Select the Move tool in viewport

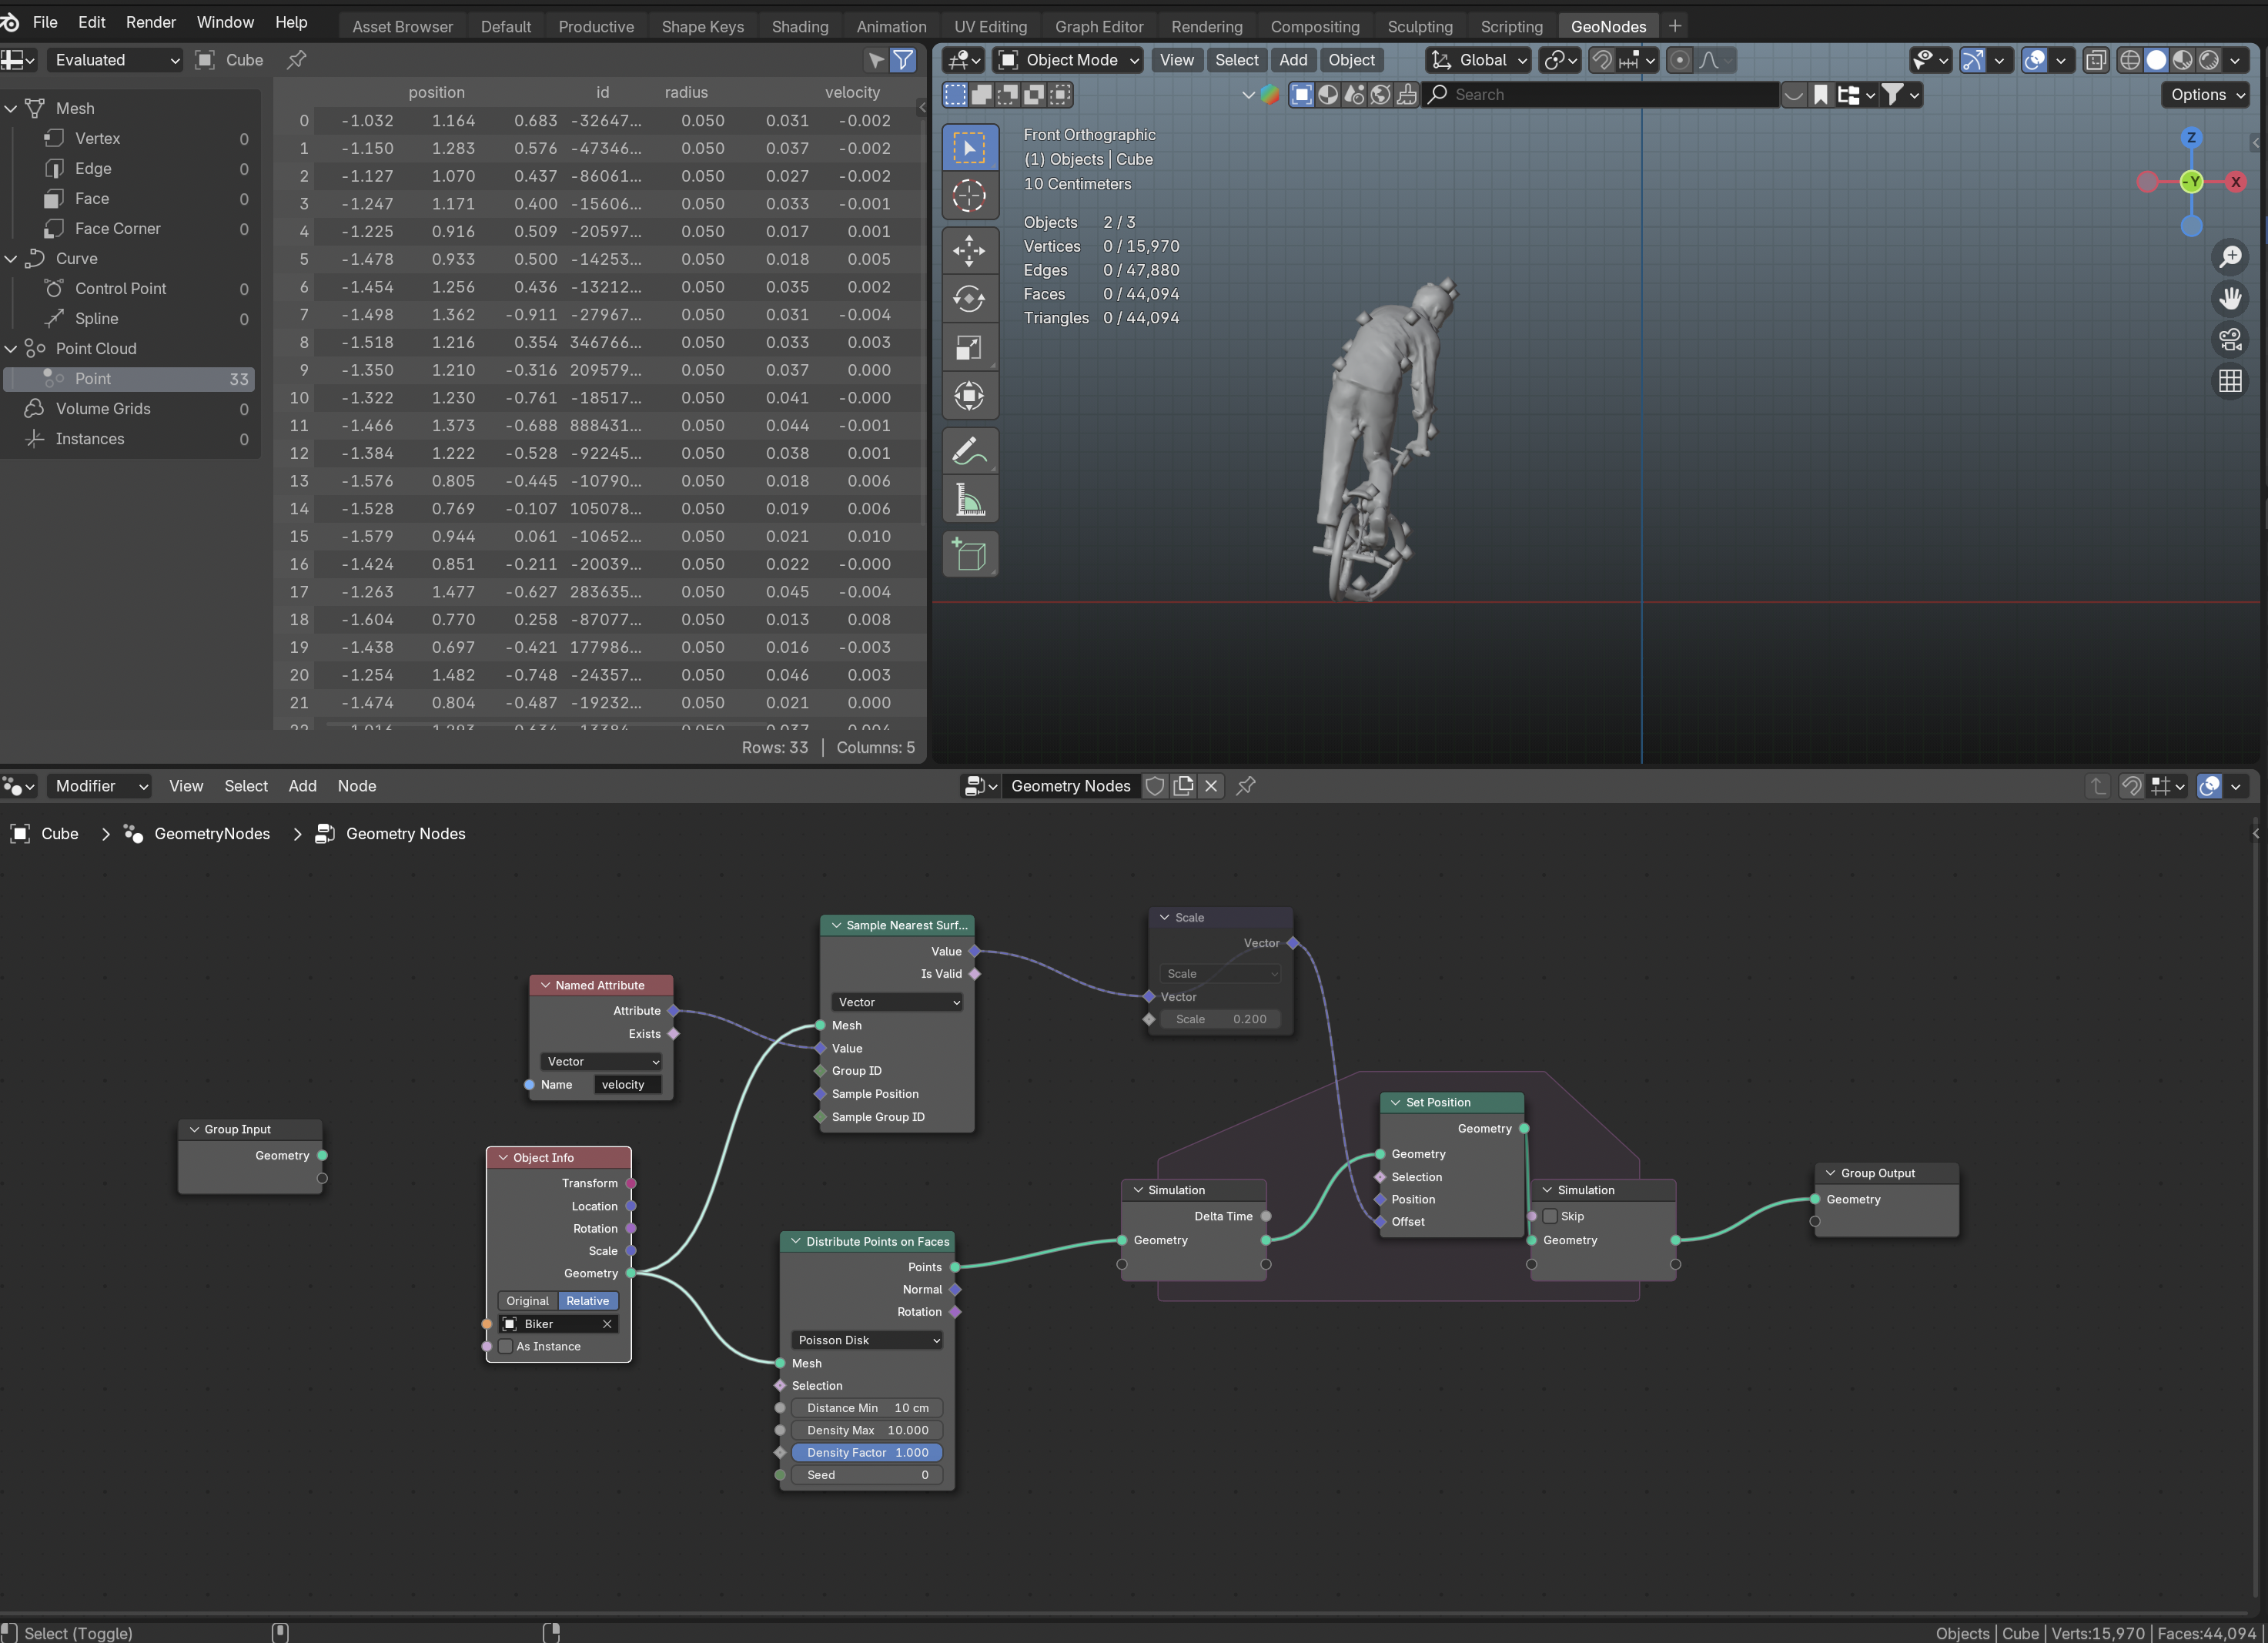point(969,250)
